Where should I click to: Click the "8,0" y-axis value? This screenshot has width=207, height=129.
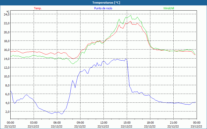8,85
